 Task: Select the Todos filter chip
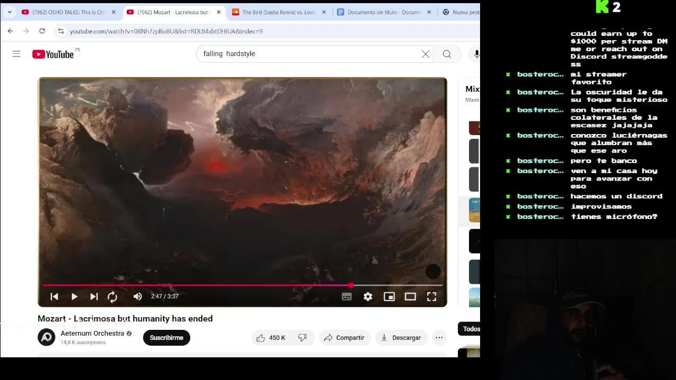pos(470,329)
